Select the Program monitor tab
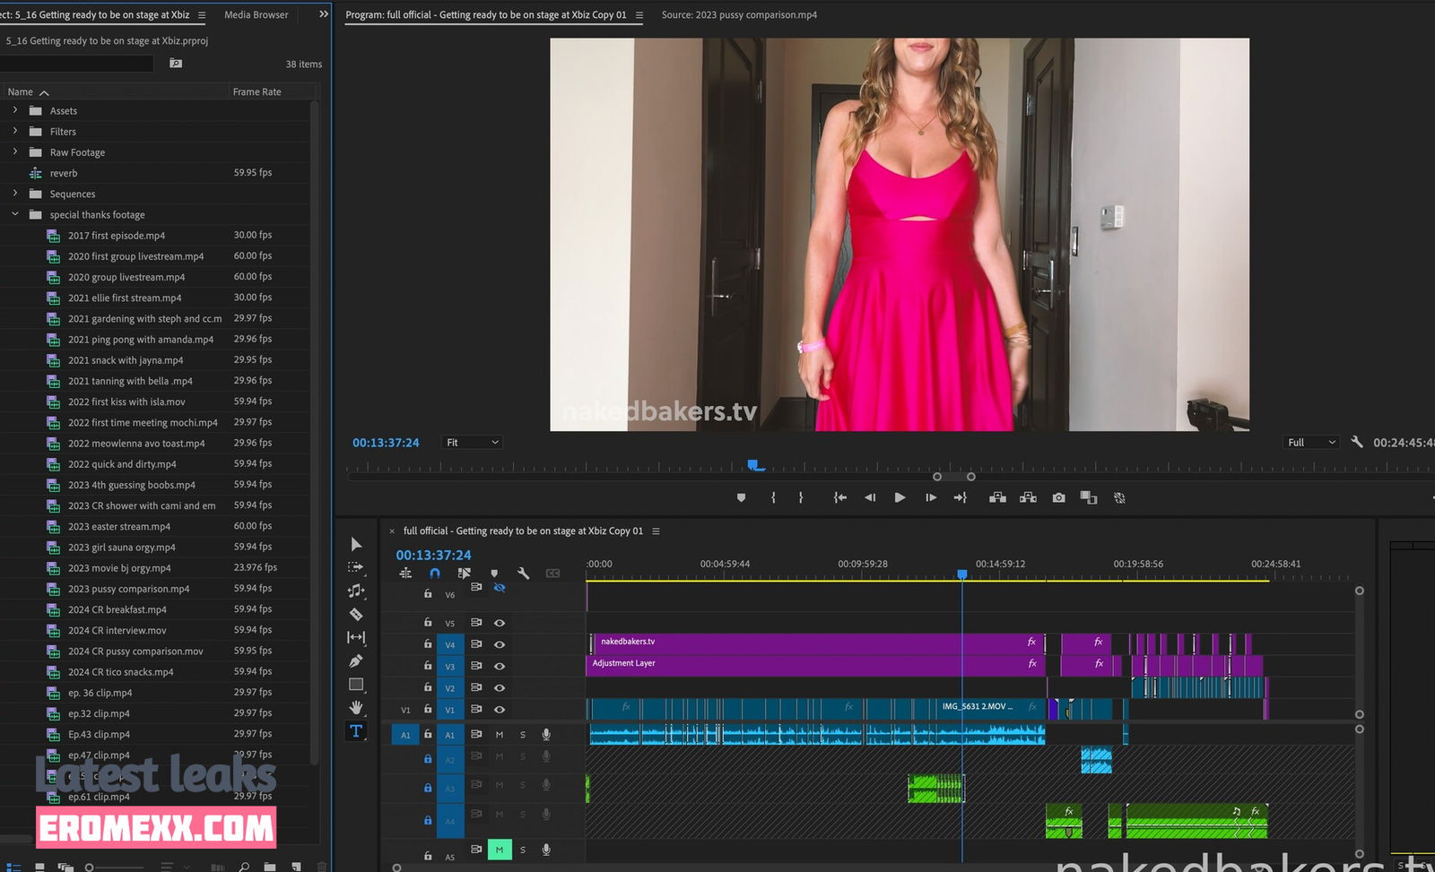Viewport: 1435px width, 872px height. click(x=486, y=14)
